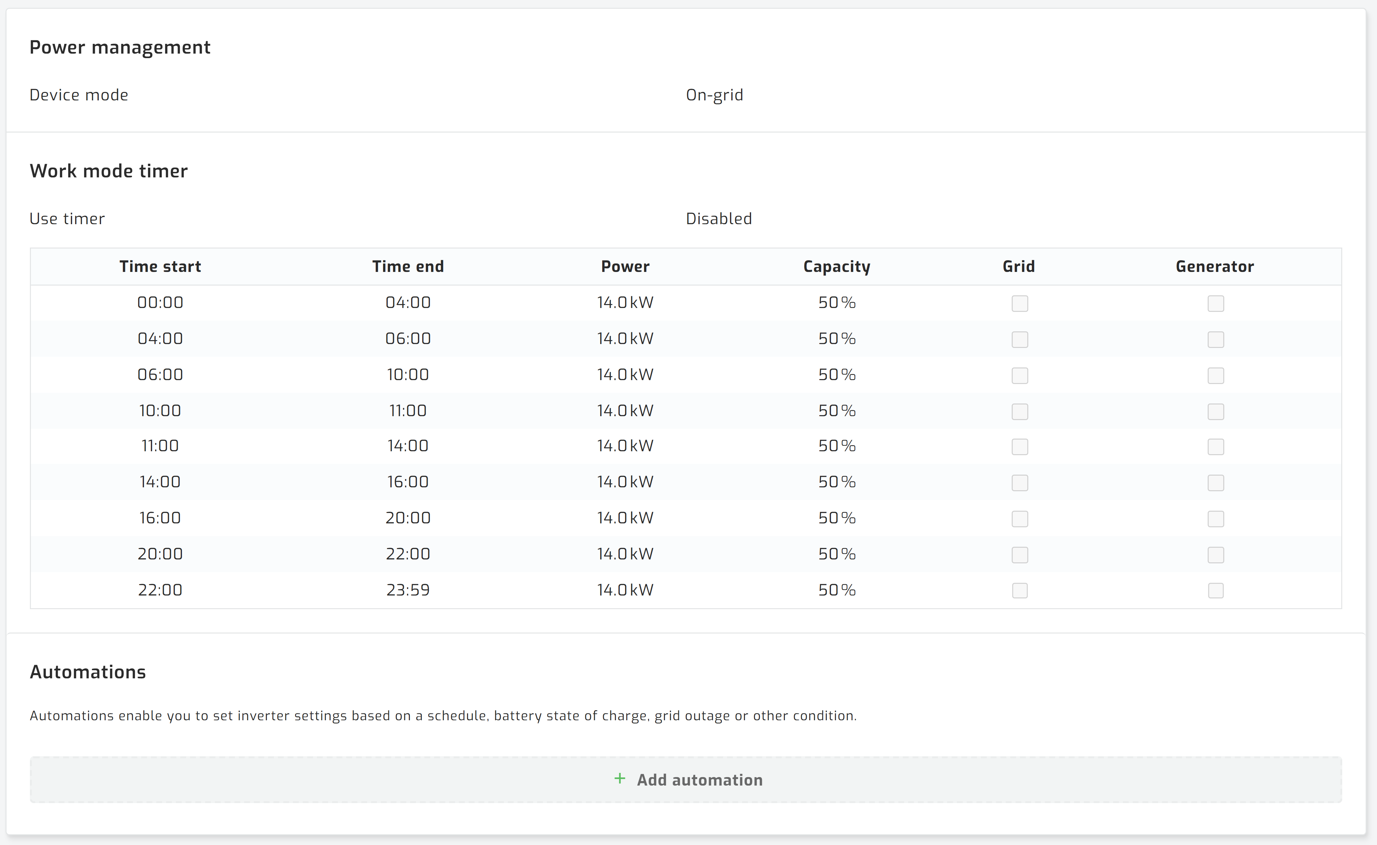Click the Work mode timer heading
Image resolution: width=1377 pixels, height=845 pixels.
(x=109, y=171)
